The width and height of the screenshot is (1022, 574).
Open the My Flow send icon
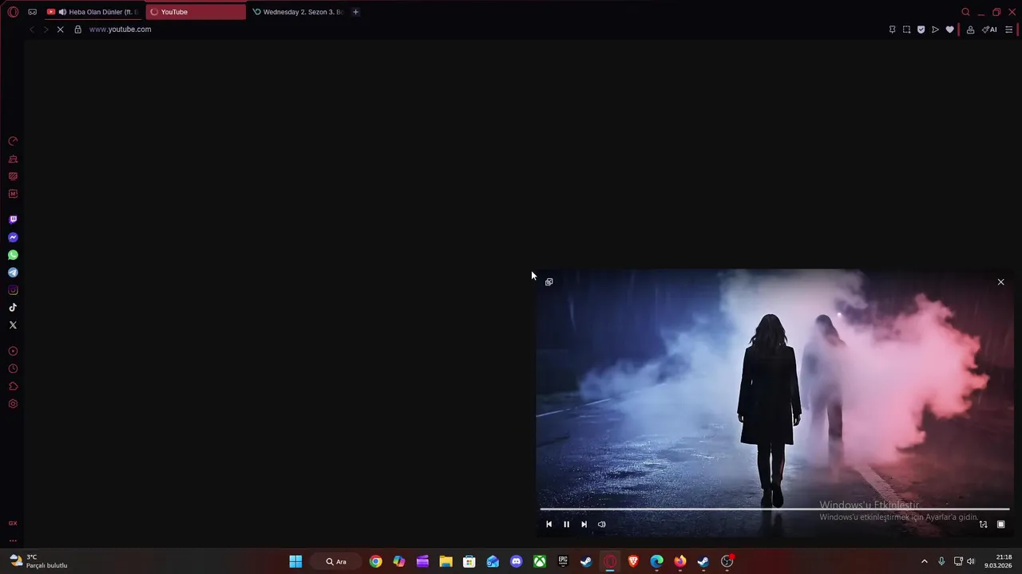point(935,29)
